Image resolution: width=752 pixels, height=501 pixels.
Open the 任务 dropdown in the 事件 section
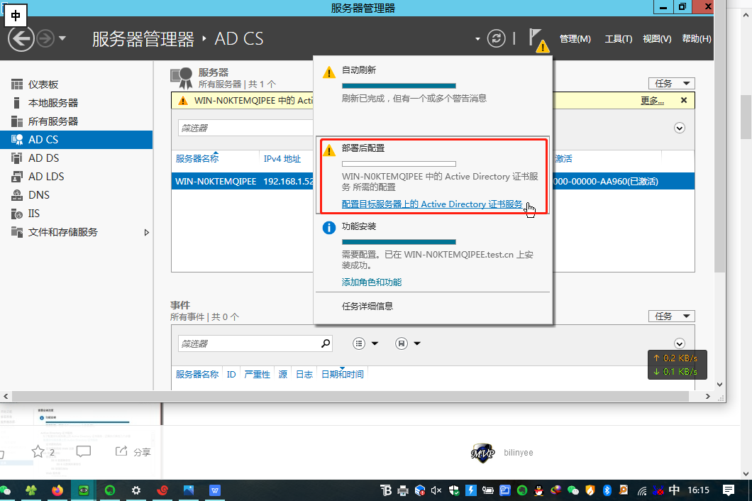(x=671, y=316)
